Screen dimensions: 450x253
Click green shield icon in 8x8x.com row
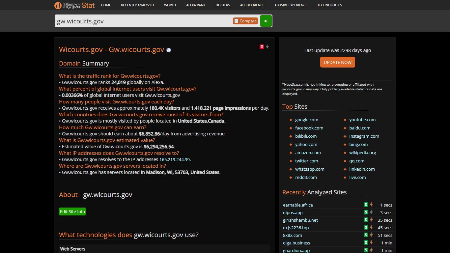coord(366,235)
